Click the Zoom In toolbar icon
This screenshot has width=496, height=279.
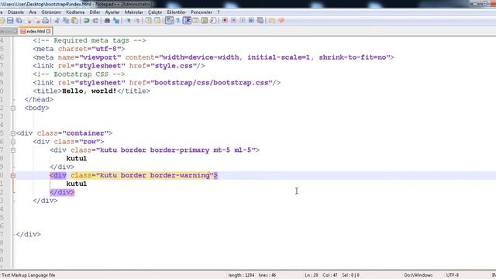128,21
